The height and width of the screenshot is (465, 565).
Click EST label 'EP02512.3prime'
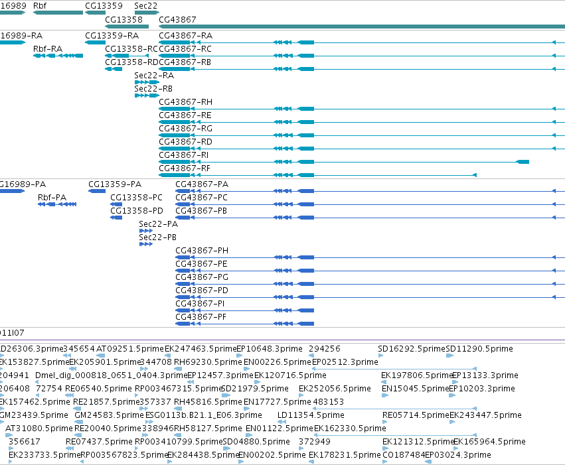tap(345, 362)
